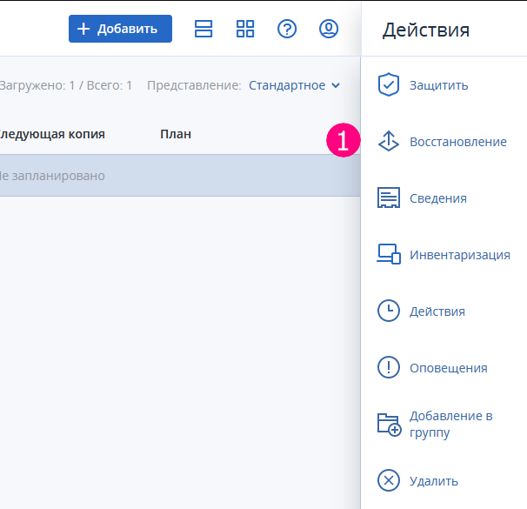Open the user account icon
Image resolution: width=527 pixels, height=509 pixels.
tap(329, 29)
